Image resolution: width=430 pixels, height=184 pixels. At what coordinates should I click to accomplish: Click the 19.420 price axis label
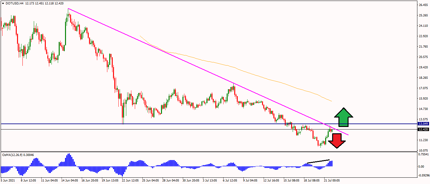pos(423,67)
